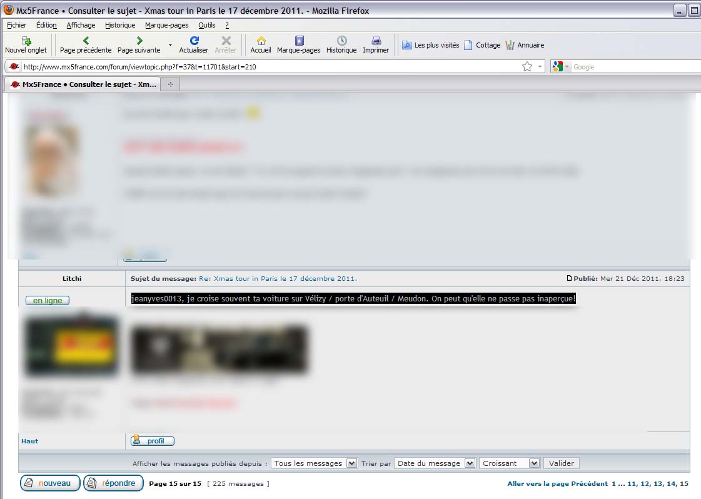Focus the Google search box
Screen dimensions: 701x499
tap(636, 67)
